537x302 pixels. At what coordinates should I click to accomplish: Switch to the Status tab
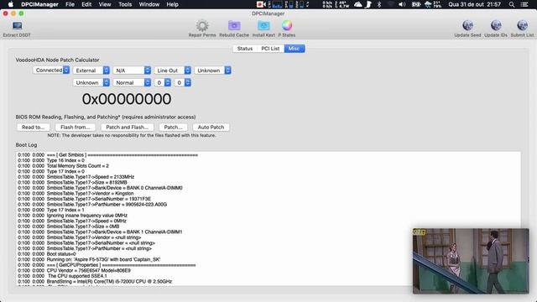[x=245, y=49]
